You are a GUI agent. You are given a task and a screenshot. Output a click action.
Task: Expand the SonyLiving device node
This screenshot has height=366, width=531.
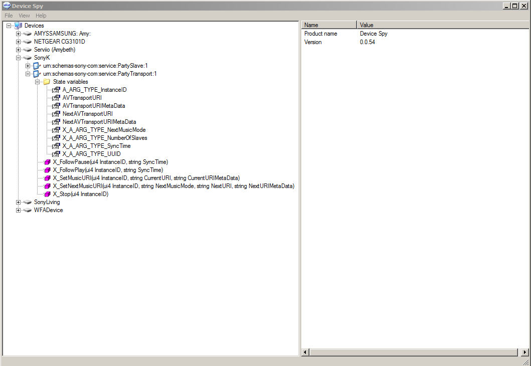tap(19, 202)
